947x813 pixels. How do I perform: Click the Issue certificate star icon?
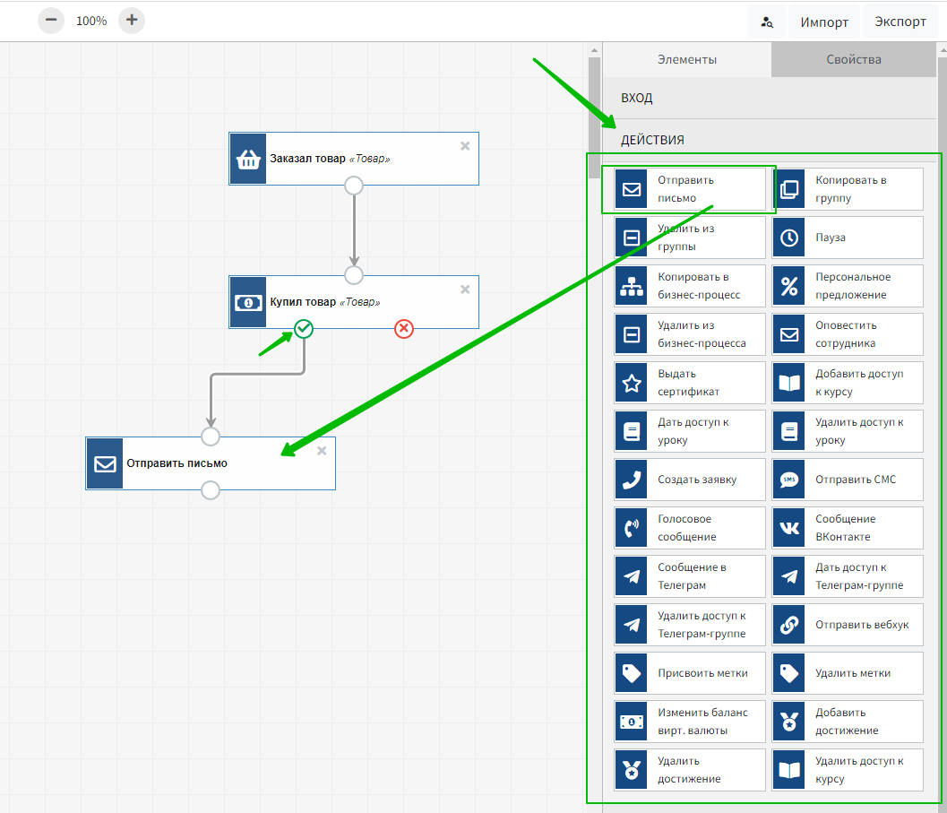tap(632, 383)
